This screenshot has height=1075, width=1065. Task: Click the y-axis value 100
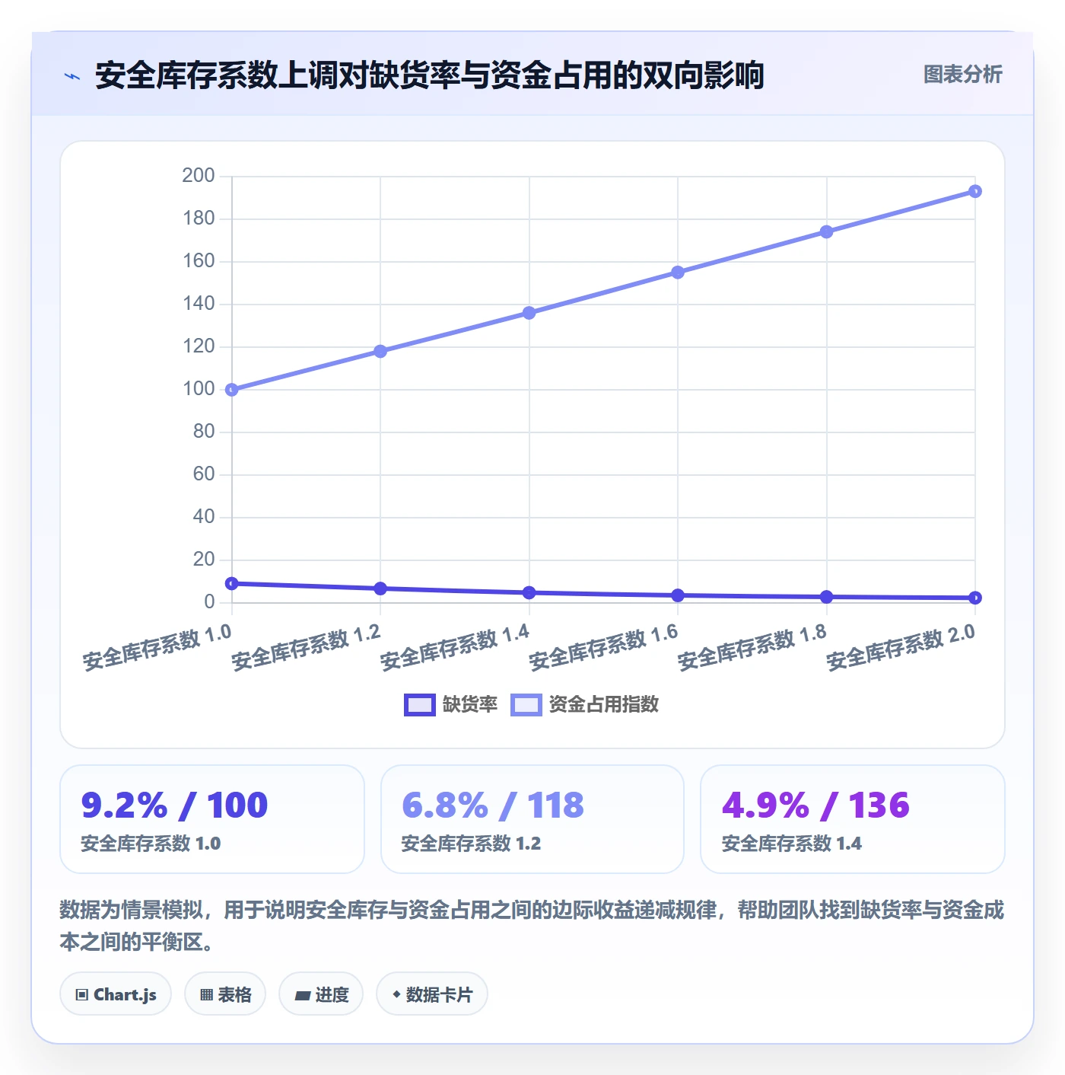coord(199,388)
